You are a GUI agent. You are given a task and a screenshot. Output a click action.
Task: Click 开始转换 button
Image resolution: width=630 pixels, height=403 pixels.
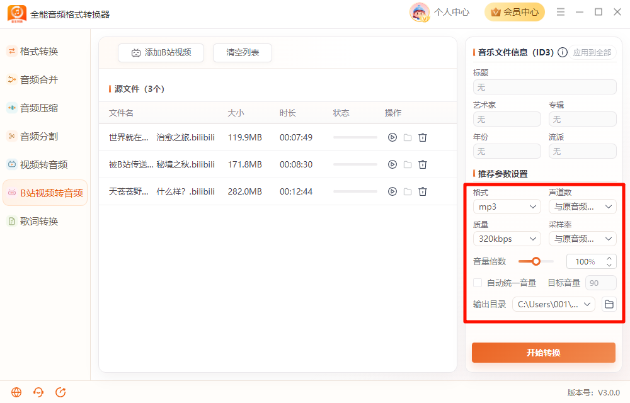(x=543, y=353)
